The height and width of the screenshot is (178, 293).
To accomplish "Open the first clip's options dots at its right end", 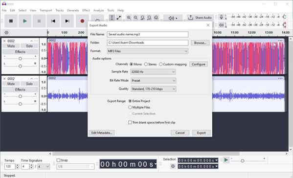I will 280,41.
